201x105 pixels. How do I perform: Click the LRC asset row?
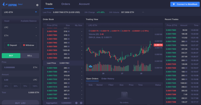[20, 27]
